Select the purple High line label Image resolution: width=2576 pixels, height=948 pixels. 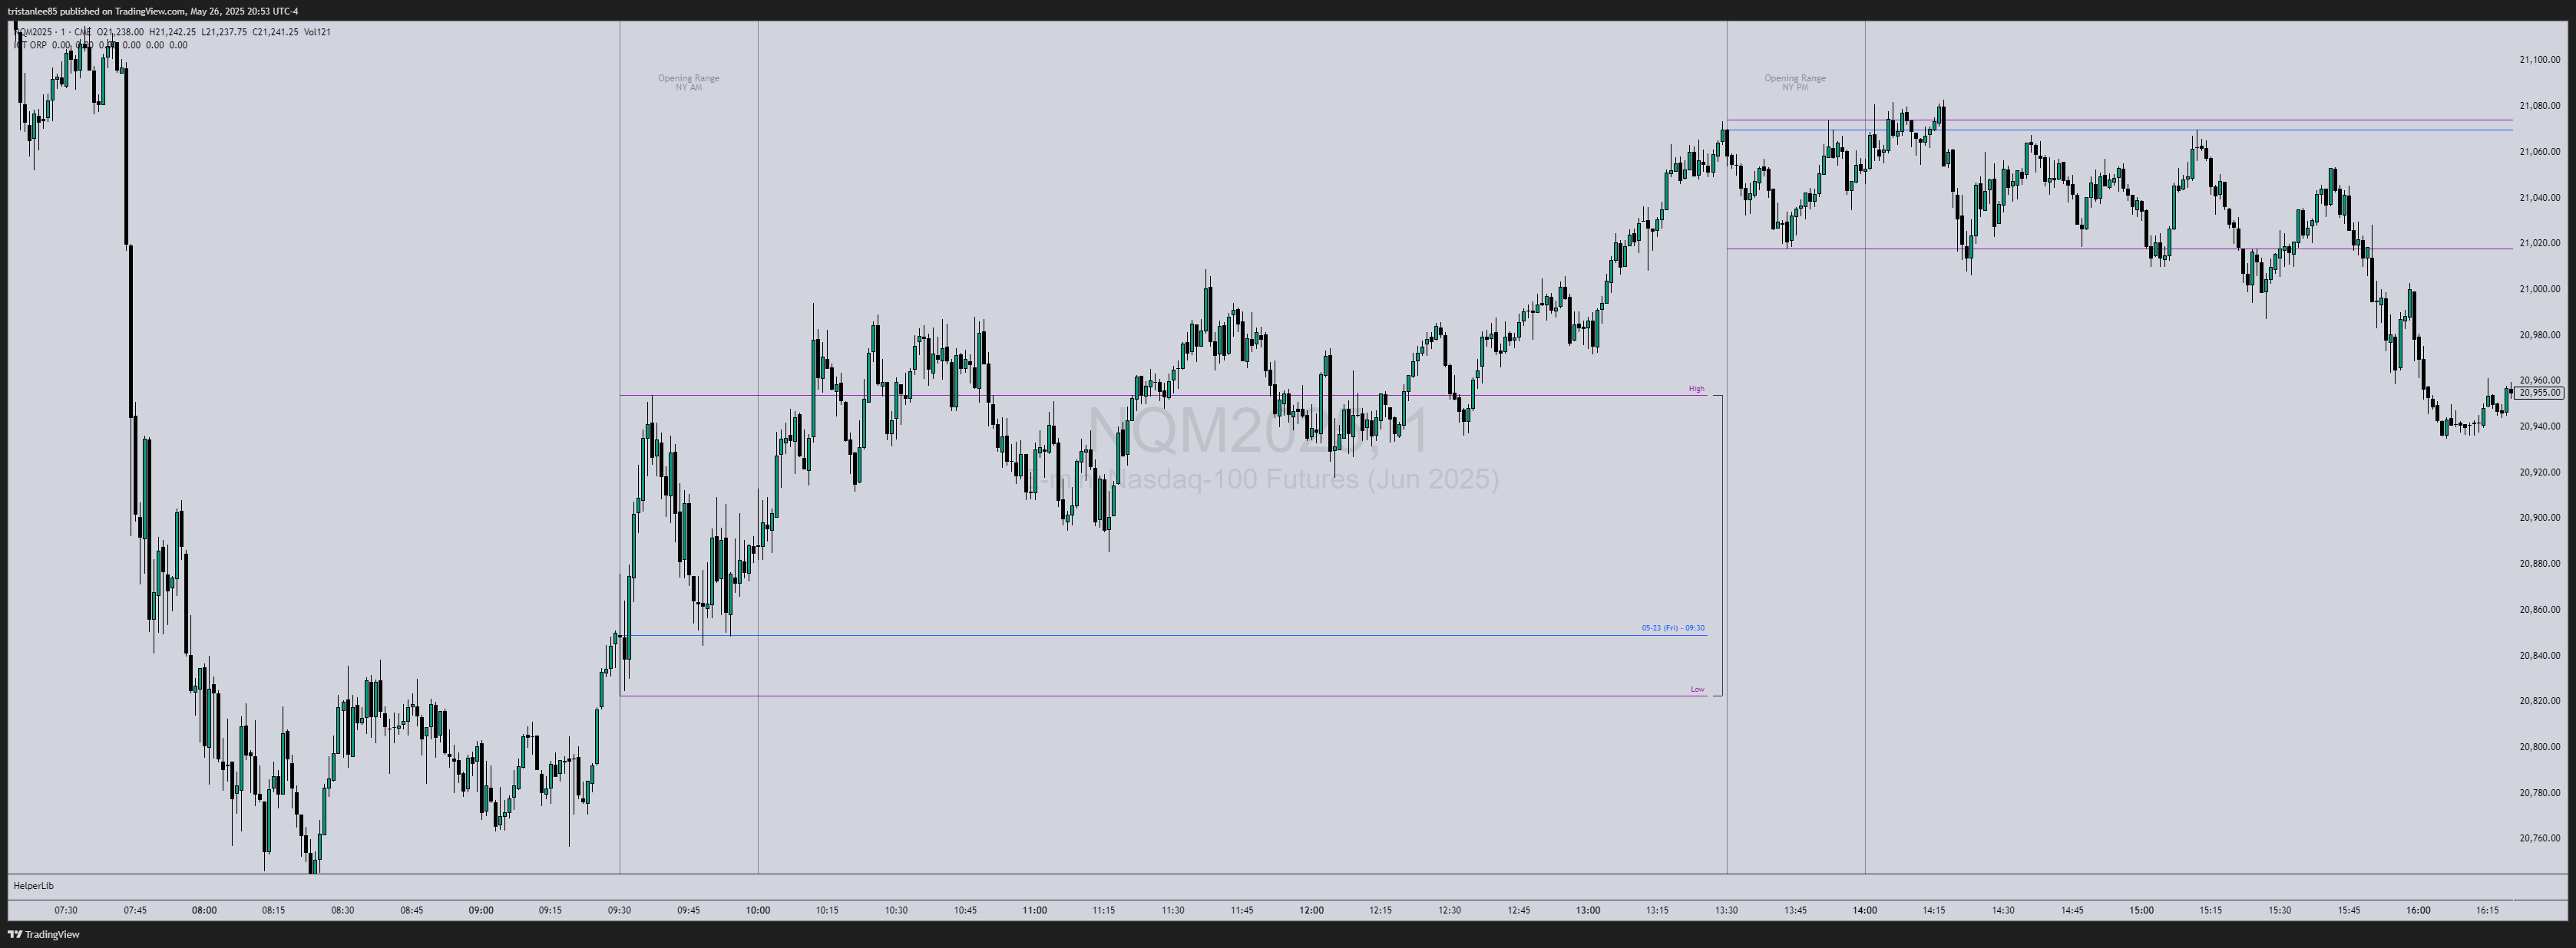pos(1696,389)
